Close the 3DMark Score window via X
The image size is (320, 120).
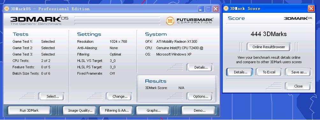point(311,9)
